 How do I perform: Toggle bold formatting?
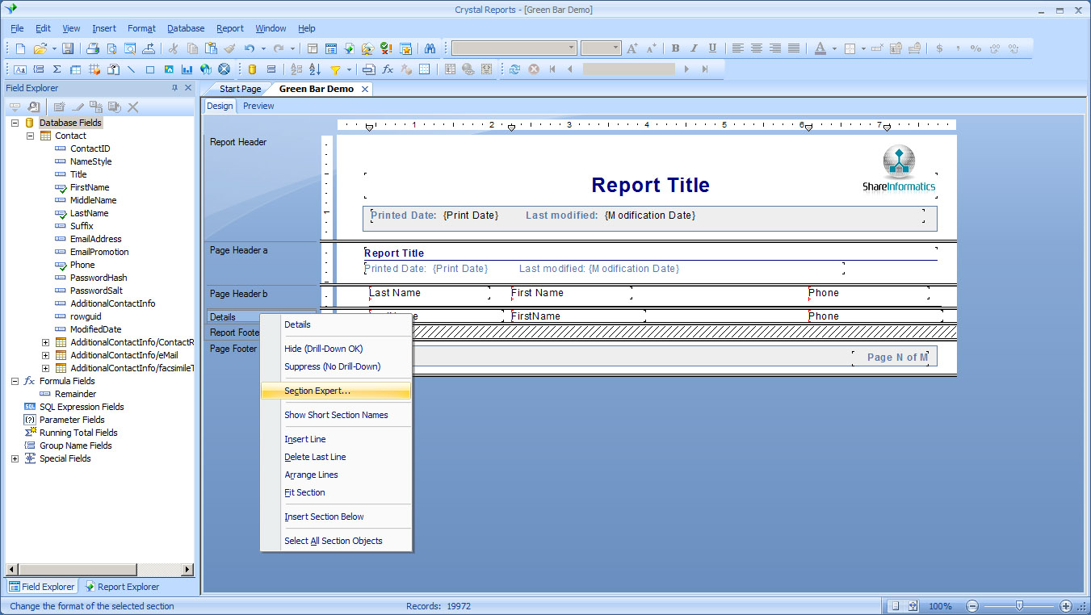coord(675,48)
